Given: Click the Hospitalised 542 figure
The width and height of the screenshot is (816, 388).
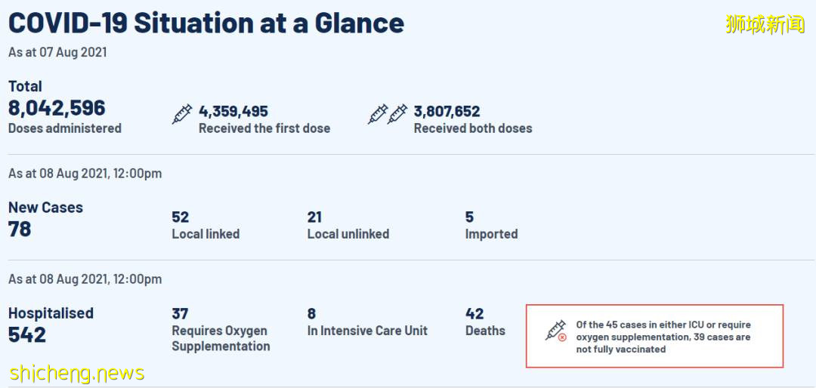Looking at the screenshot, I should (x=27, y=334).
